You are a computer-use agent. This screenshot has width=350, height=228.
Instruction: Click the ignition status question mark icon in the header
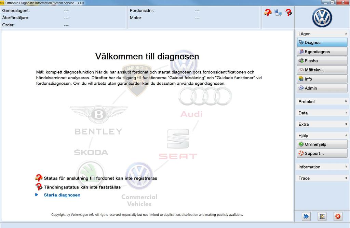pos(288,13)
